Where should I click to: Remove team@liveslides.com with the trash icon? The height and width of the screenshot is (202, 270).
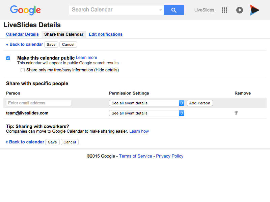236,113
